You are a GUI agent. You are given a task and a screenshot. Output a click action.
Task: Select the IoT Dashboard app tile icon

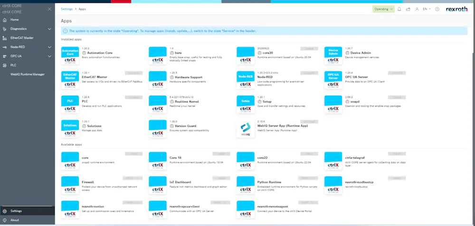(x=158, y=185)
